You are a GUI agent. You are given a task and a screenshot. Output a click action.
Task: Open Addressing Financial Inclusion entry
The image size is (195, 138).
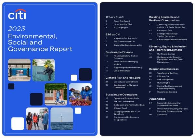(x=171, y=26)
